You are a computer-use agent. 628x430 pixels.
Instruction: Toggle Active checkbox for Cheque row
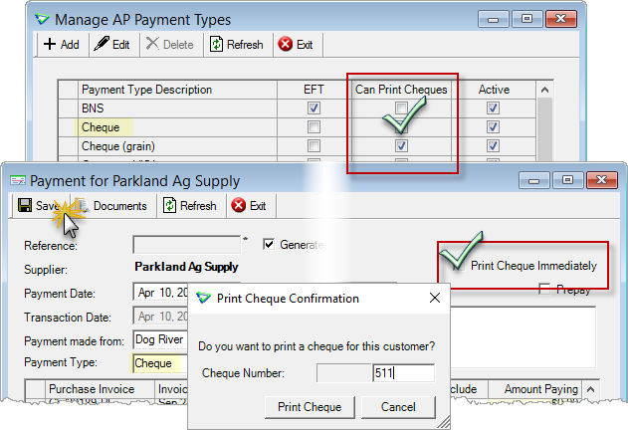pyautogui.click(x=493, y=127)
